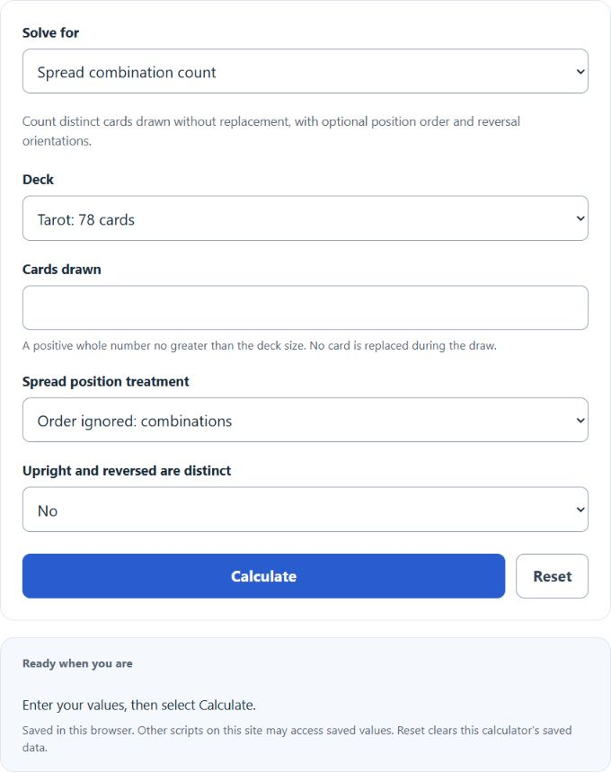The image size is (611, 773).
Task: Select the Spread combination count text
Action: coord(127,73)
